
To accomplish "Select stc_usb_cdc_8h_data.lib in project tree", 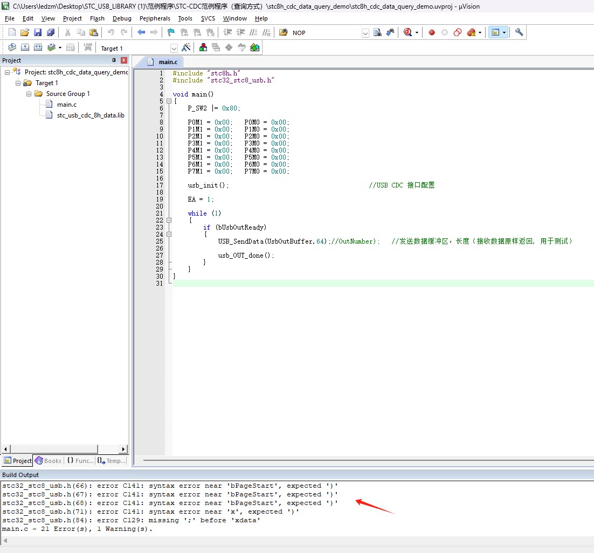I will click(91, 115).
